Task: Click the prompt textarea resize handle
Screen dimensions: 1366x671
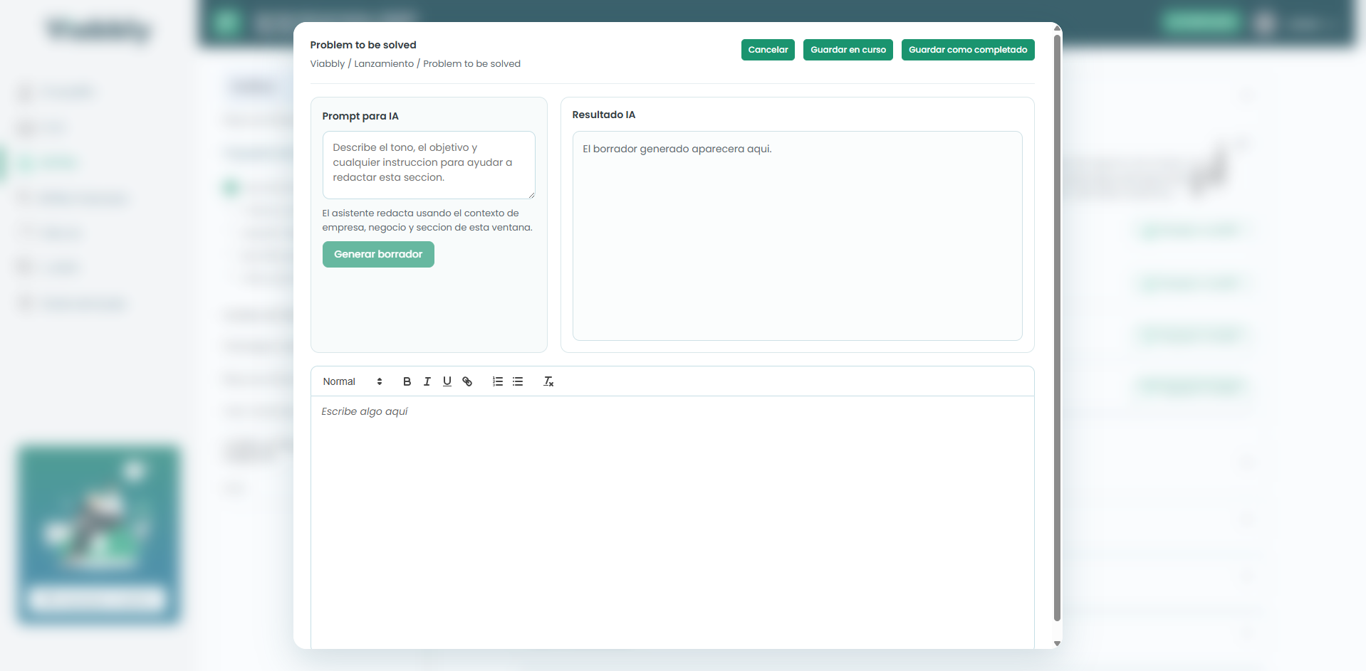Action: [531, 195]
